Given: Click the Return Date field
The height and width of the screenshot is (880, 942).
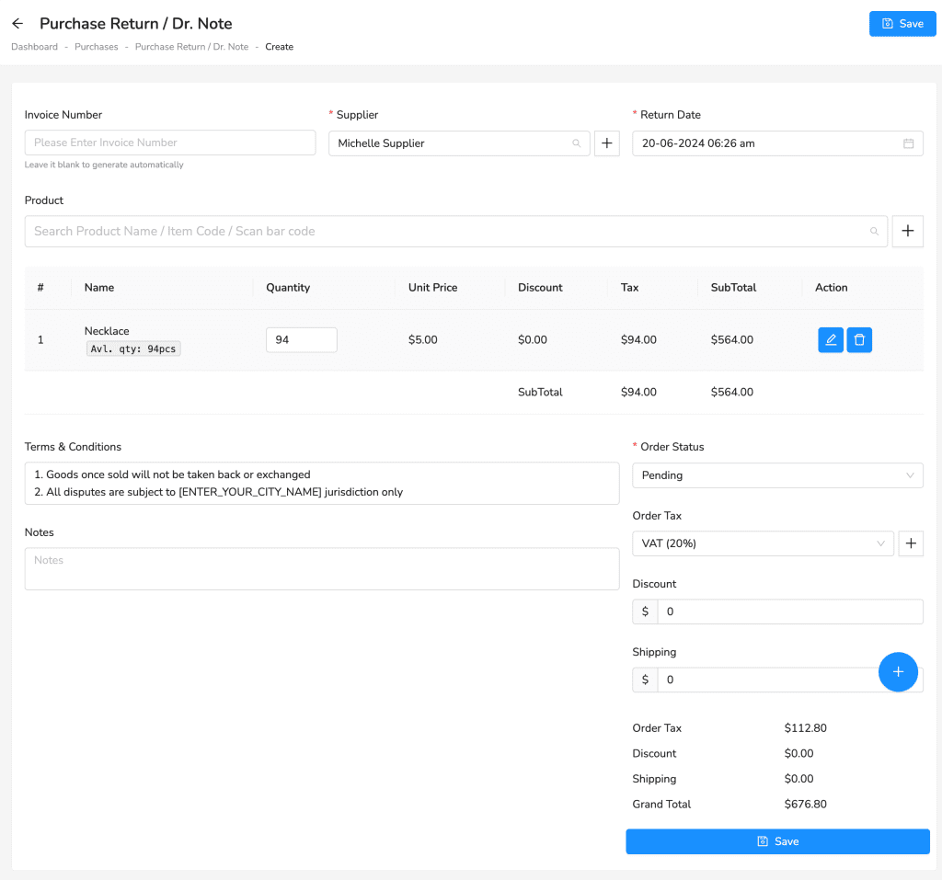Looking at the screenshot, I should [777, 143].
